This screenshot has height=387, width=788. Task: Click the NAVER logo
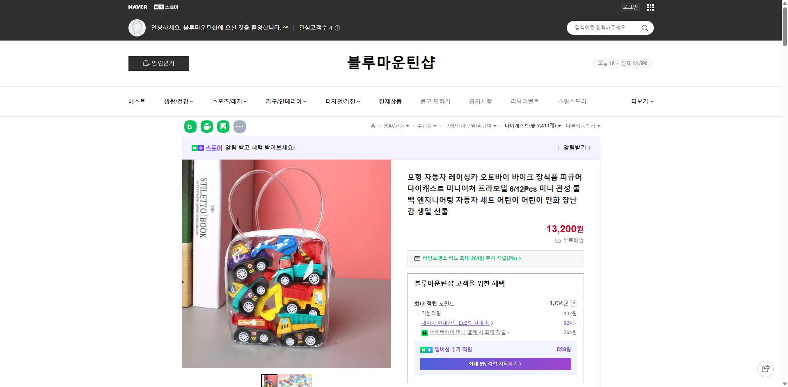137,7
